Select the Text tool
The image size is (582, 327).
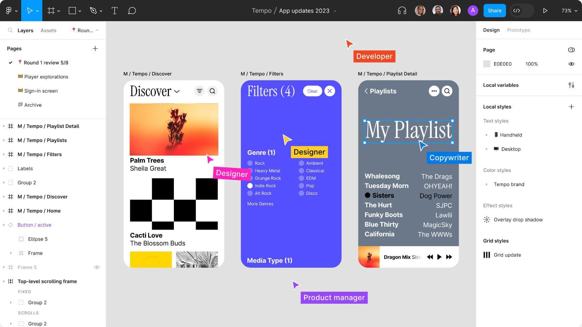[x=115, y=11]
